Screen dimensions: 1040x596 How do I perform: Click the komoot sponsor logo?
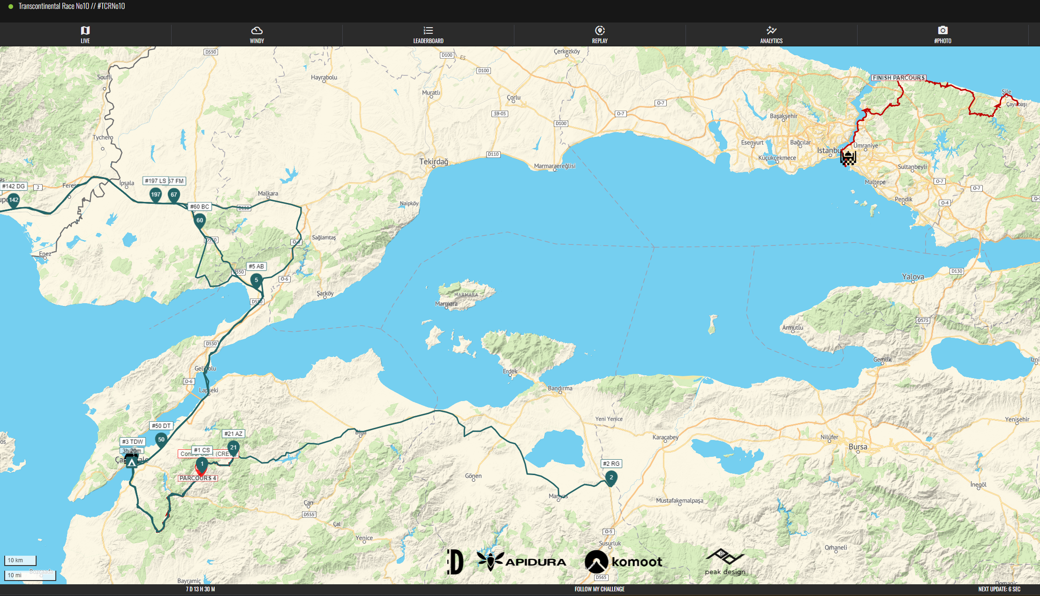point(624,561)
